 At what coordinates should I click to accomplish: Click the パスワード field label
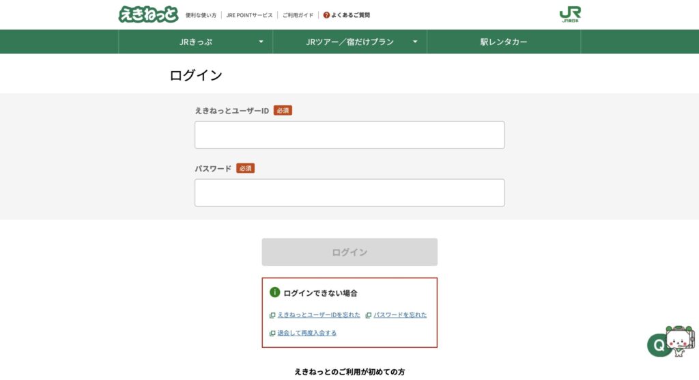click(213, 168)
